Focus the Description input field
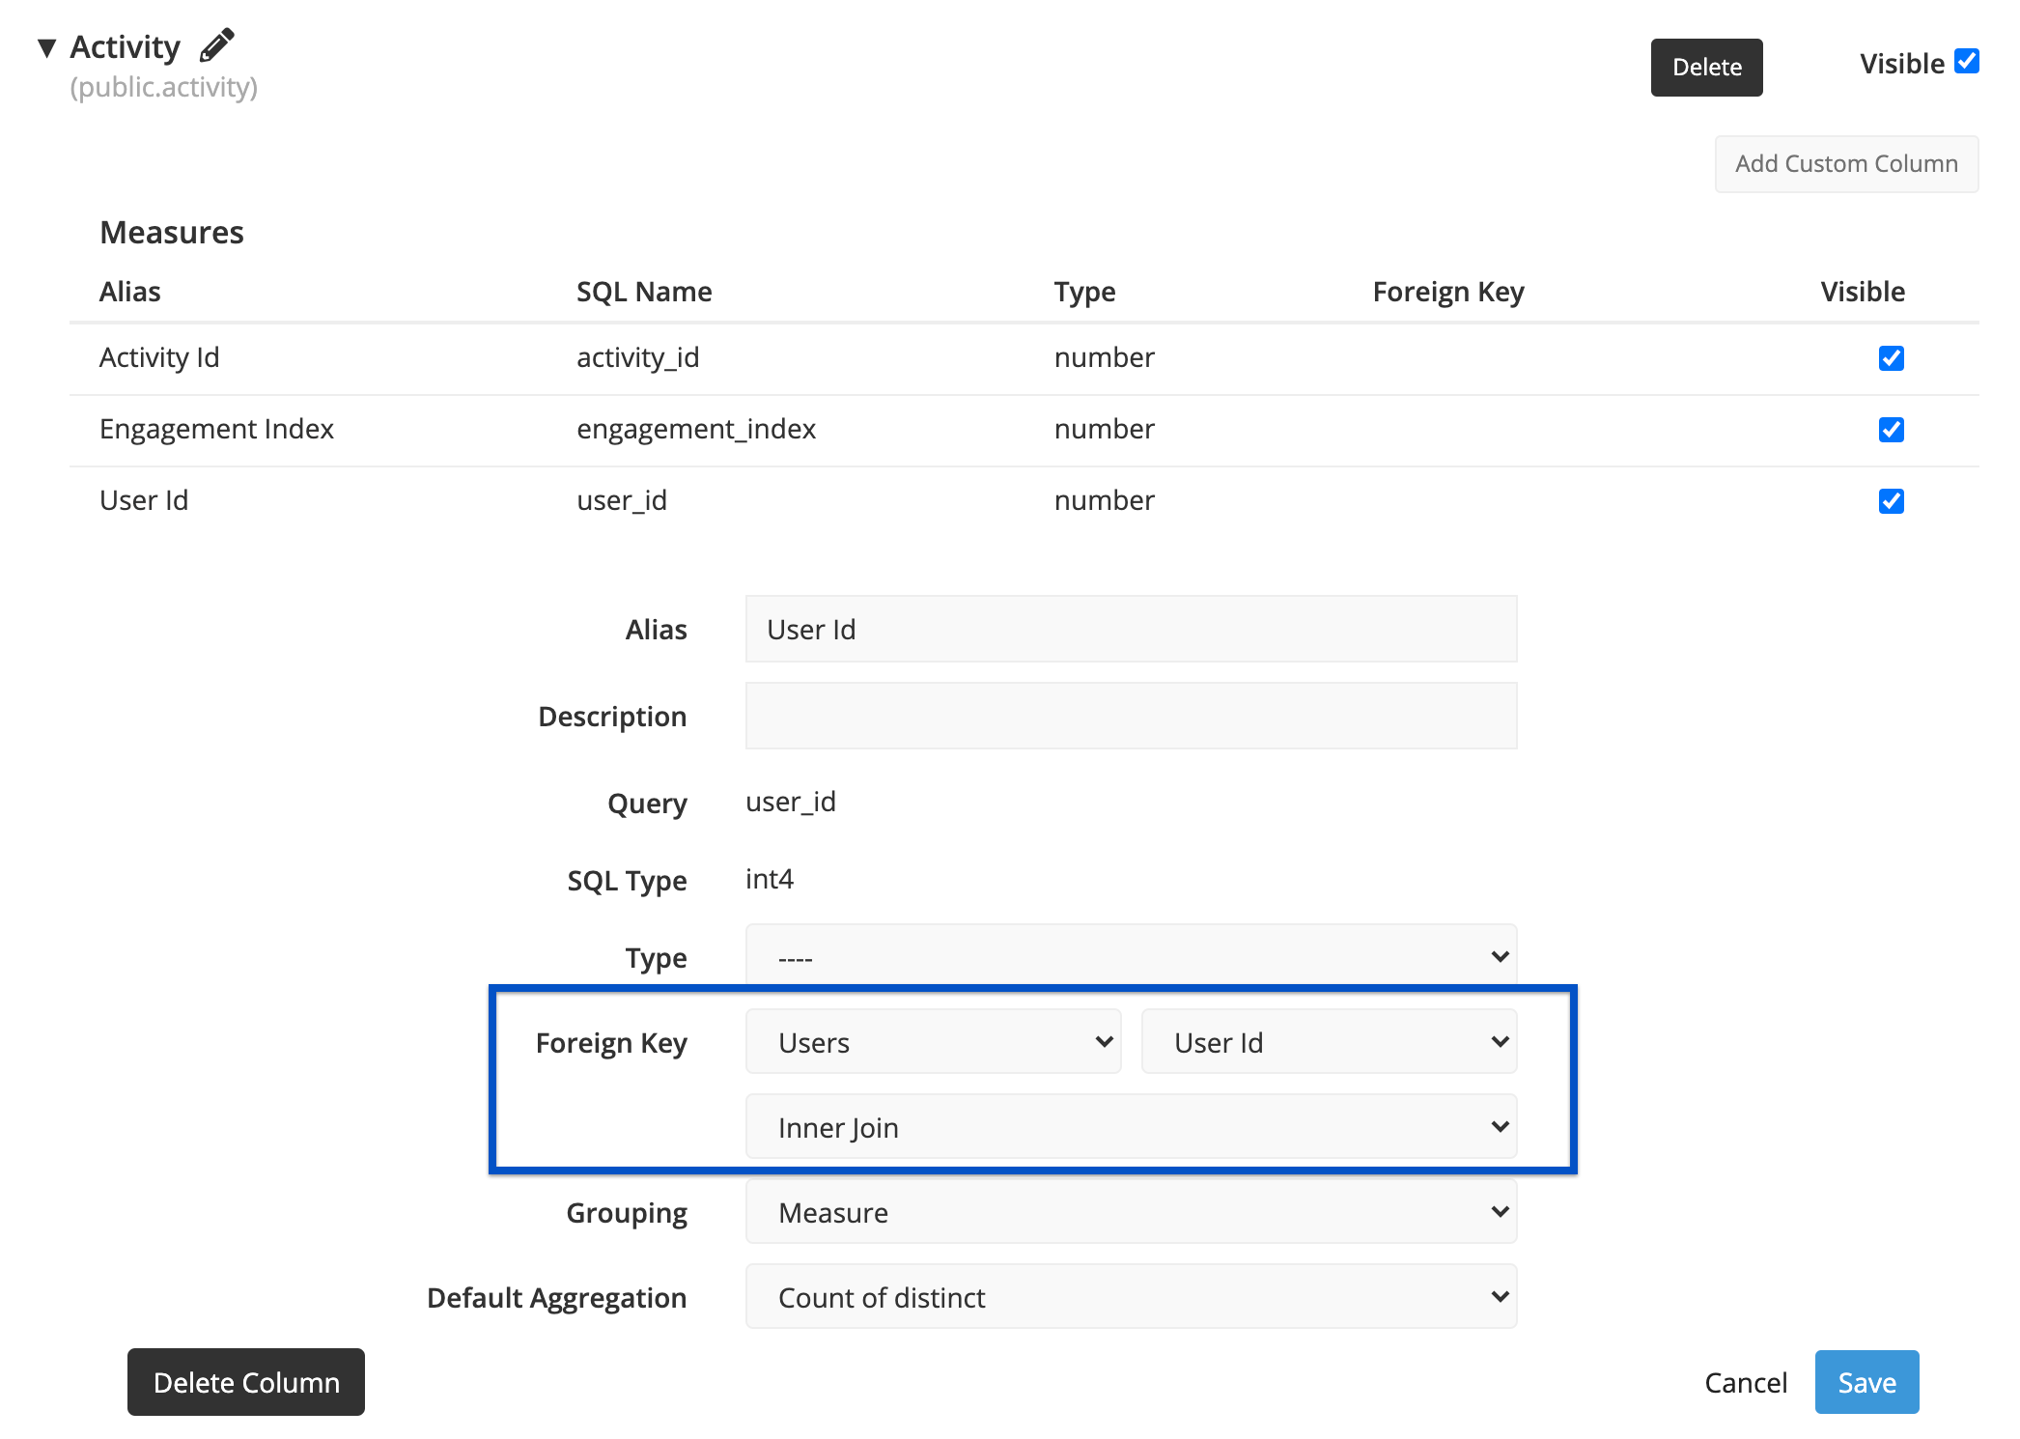2020x1439 pixels. click(x=1131, y=716)
